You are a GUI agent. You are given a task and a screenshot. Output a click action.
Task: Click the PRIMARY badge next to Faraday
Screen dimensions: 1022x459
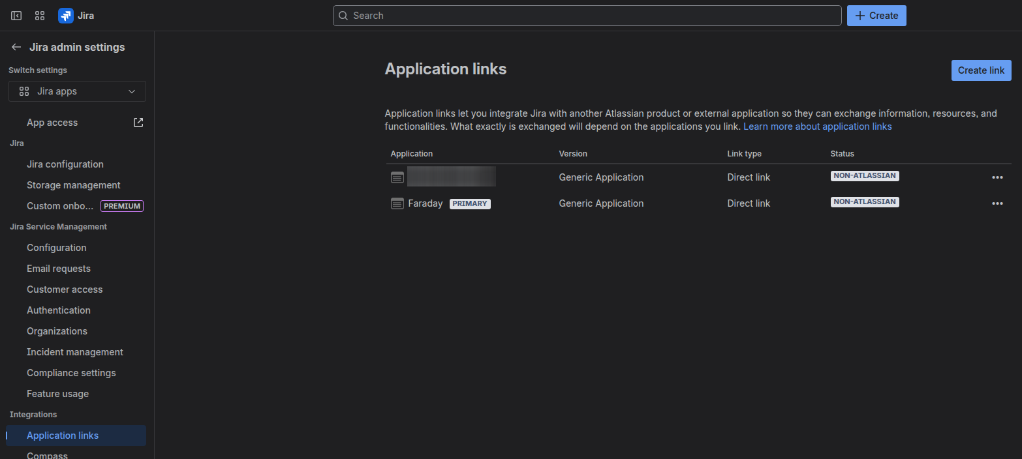click(x=470, y=203)
